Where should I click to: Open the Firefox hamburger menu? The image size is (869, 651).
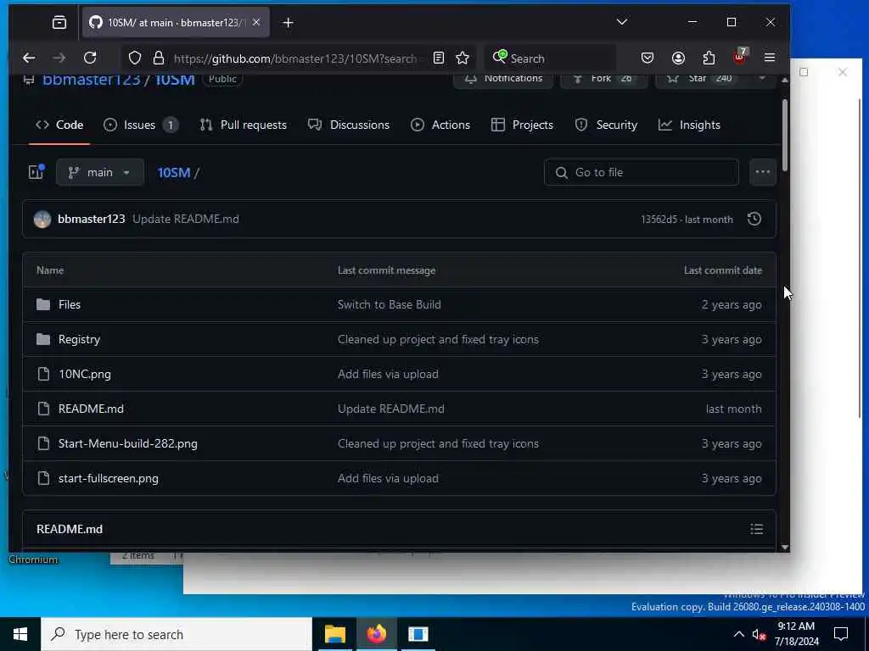(770, 58)
